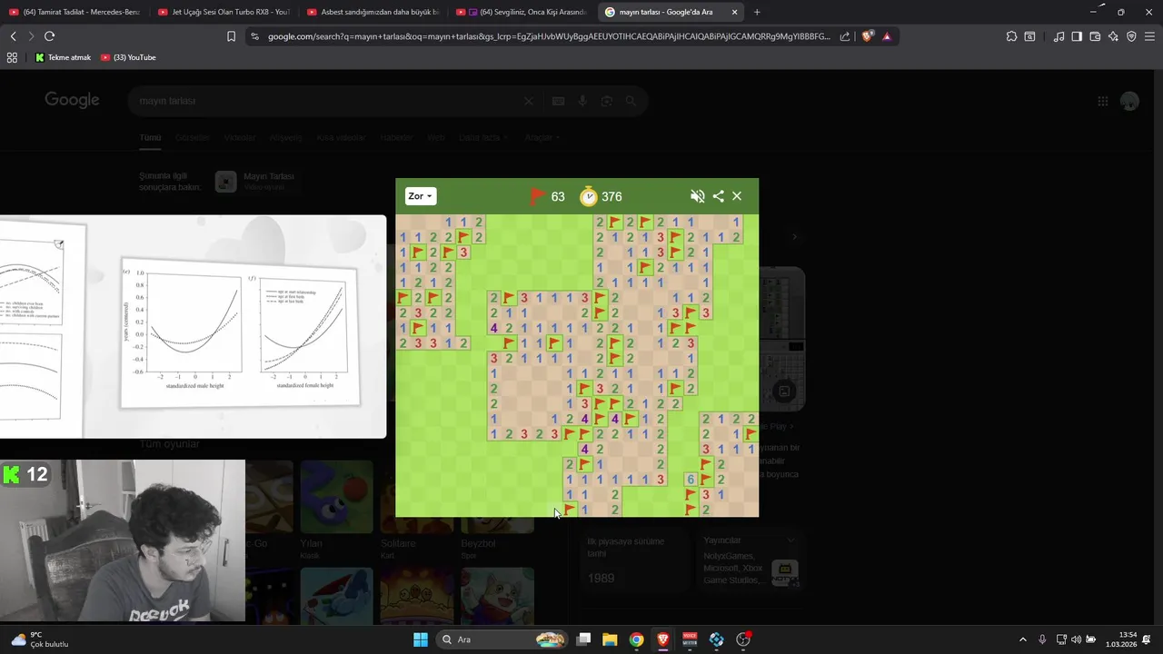Click the stopwatch timer showing 376
The image size is (1163, 654).
pyautogui.click(x=601, y=196)
